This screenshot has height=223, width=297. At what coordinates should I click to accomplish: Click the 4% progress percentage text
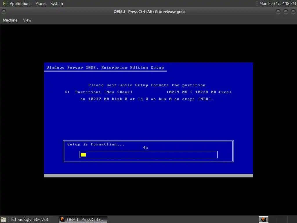point(146,148)
